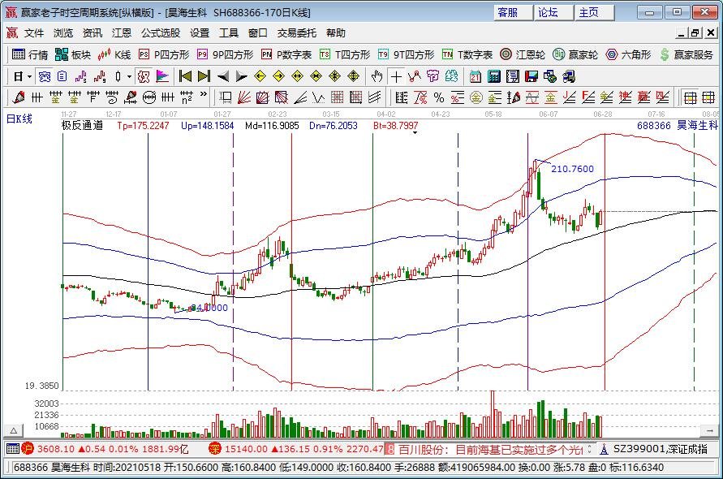Open the T四方形 tool
The image size is (723, 479).
click(x=345, y=55)
